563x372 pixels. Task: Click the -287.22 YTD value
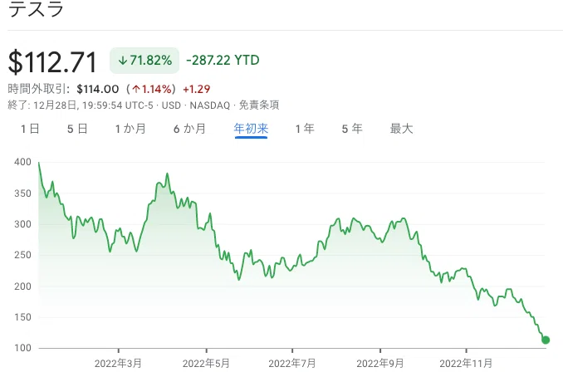(x=223, y=61)
